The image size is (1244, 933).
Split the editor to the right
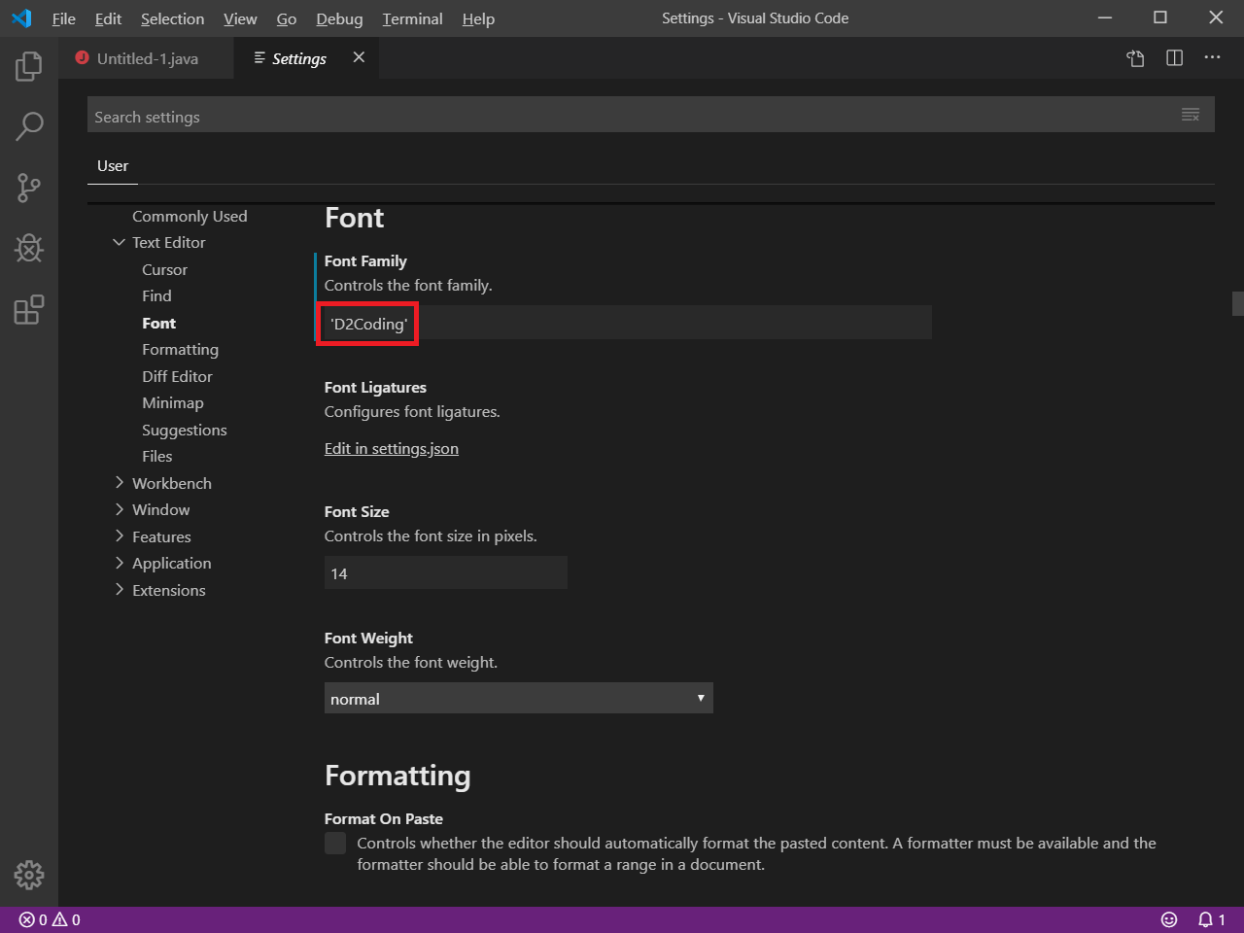(x=1174, y=58)
